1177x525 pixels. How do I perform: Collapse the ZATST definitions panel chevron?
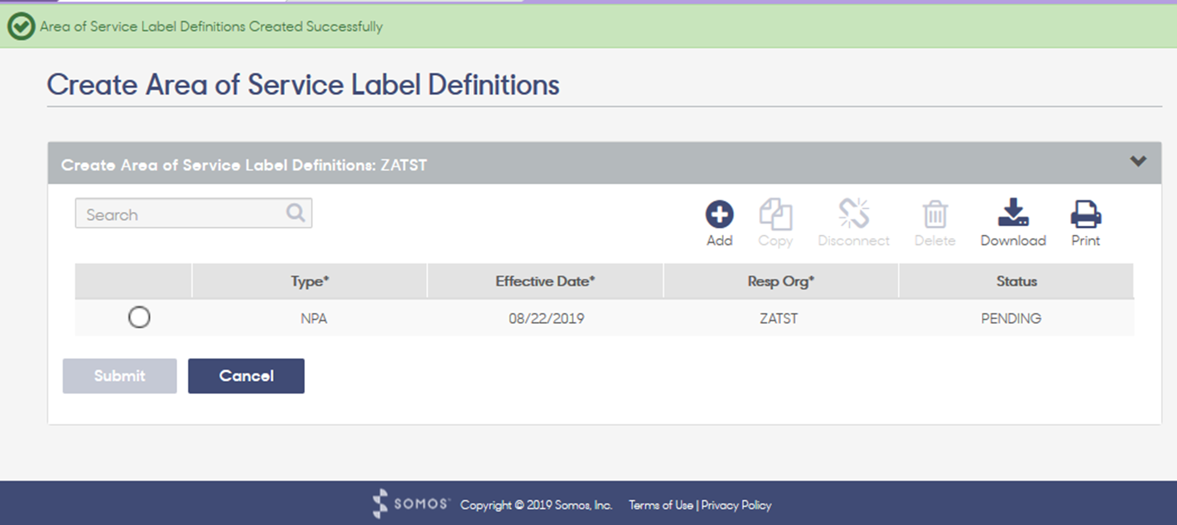[1138, 162]
